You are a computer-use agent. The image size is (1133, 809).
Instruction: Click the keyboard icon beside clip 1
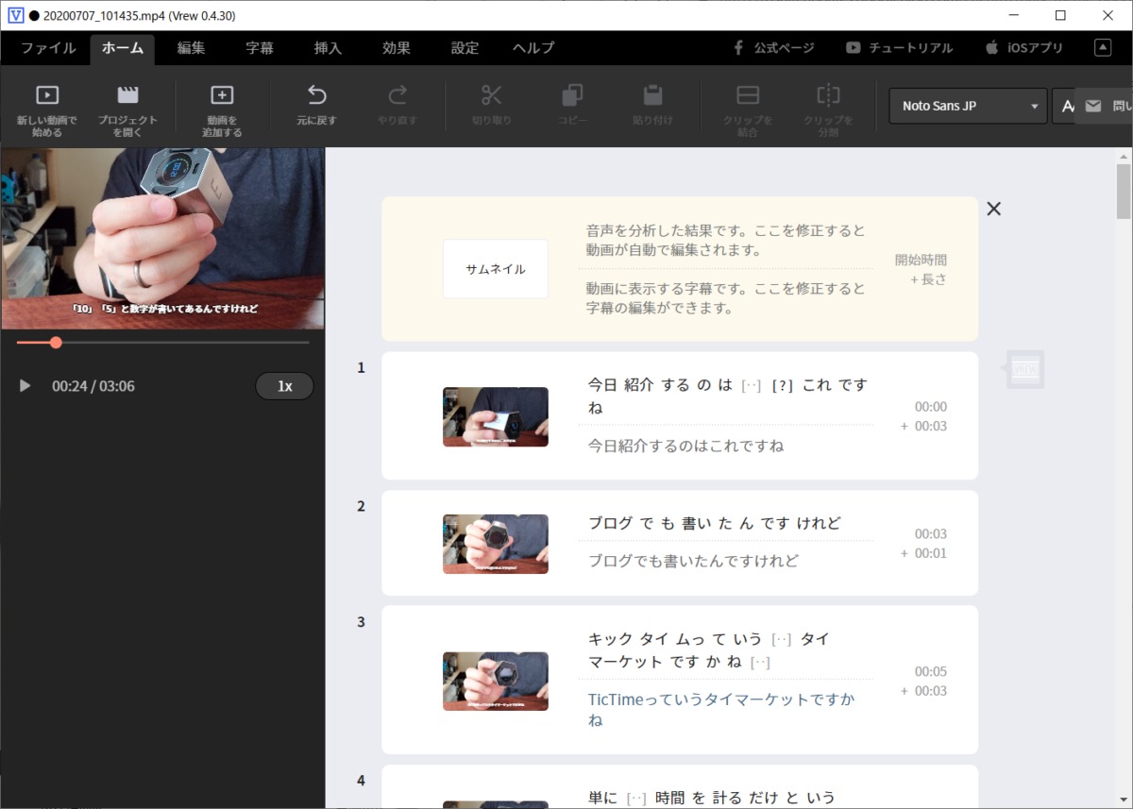[1024, 370]
